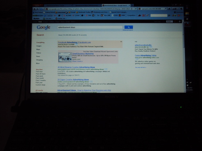Image resolution: width=202 pixels, height=151 pixels.
Task: Focus the 'advertisement ideas' search box
Action: pos(90,27)
